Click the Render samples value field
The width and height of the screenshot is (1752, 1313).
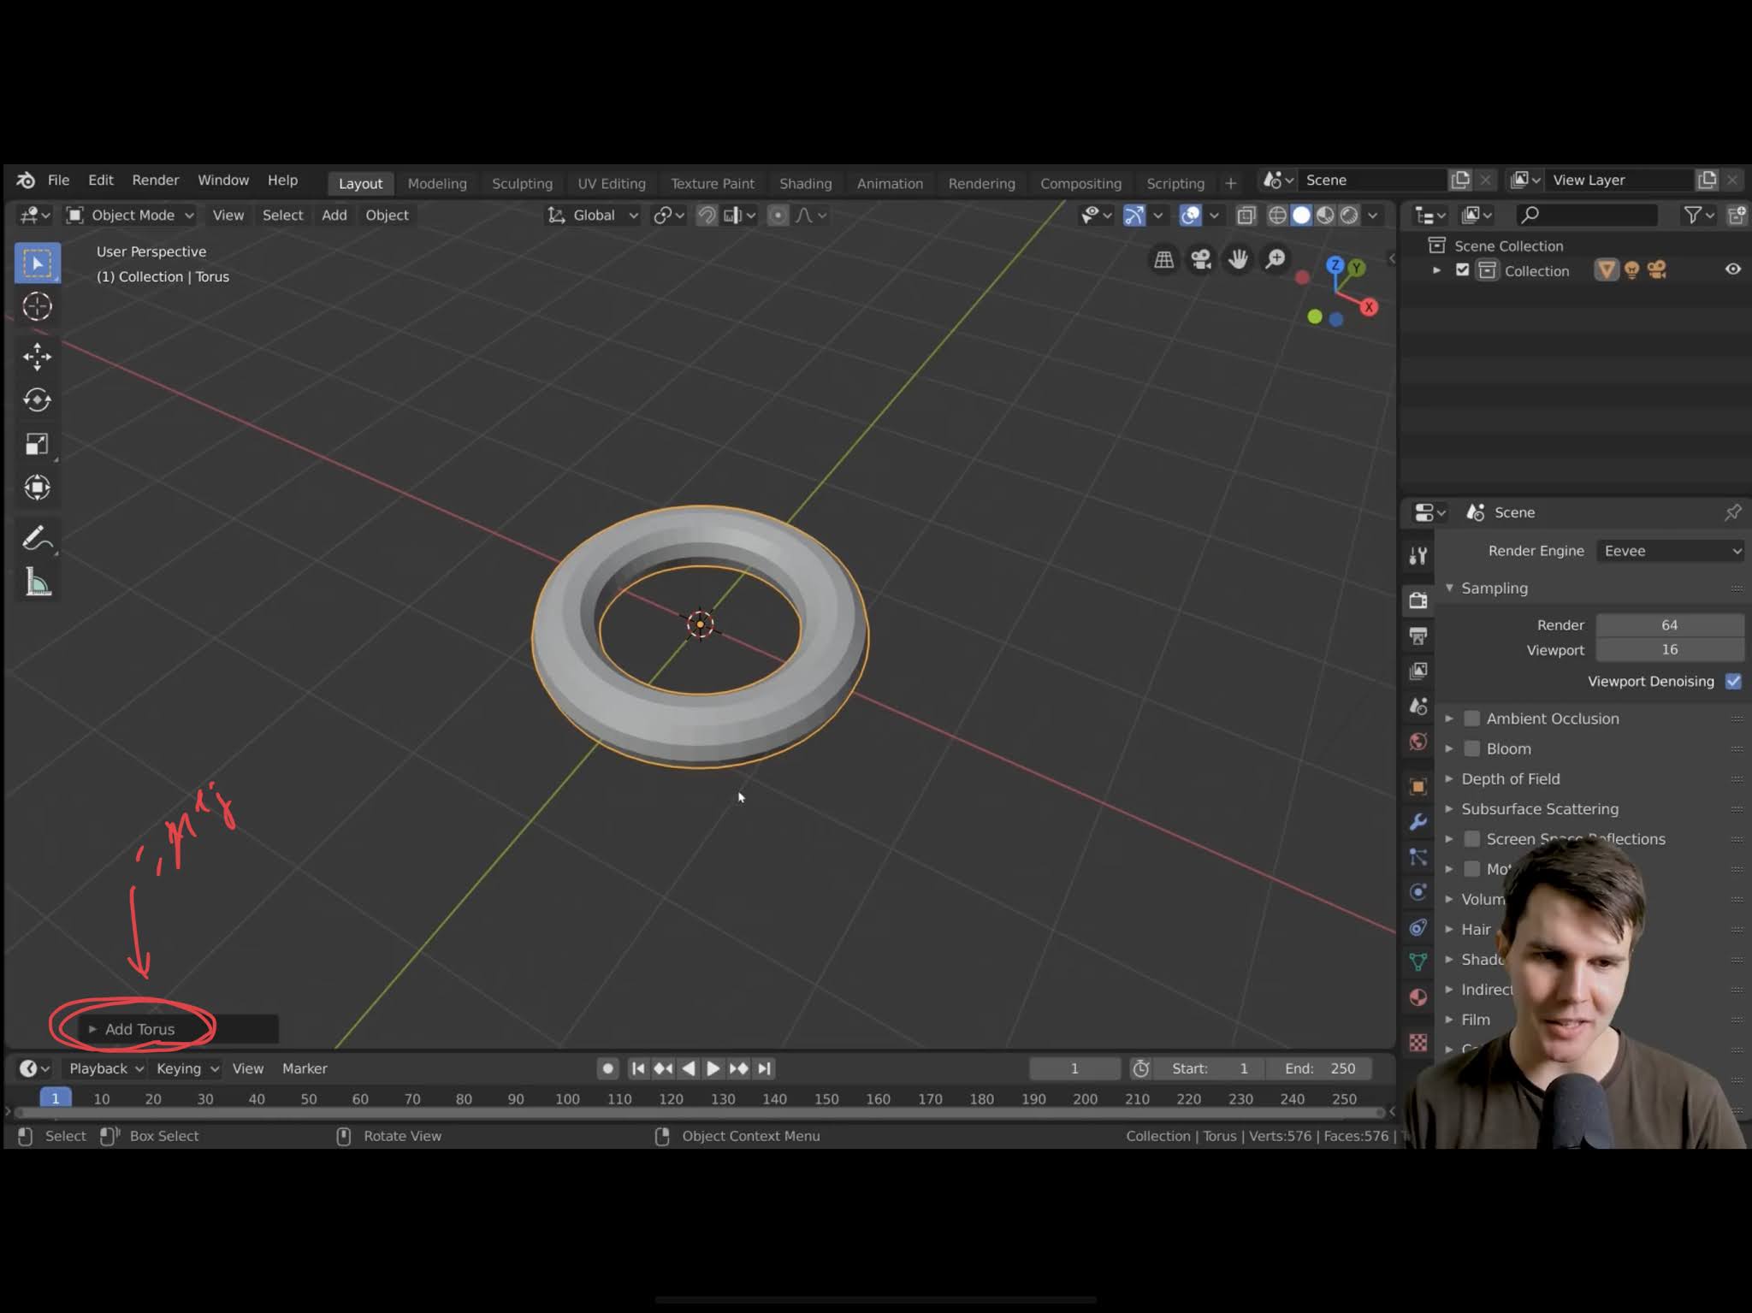[1669, 625]
